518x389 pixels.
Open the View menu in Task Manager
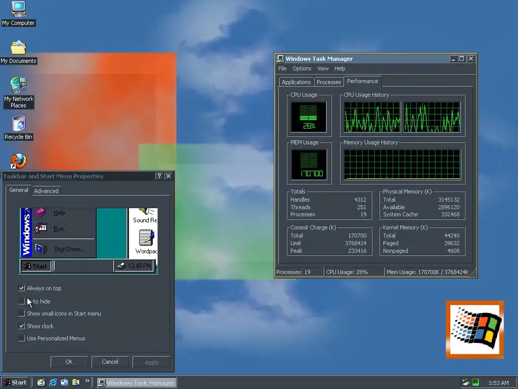point(323,68)
